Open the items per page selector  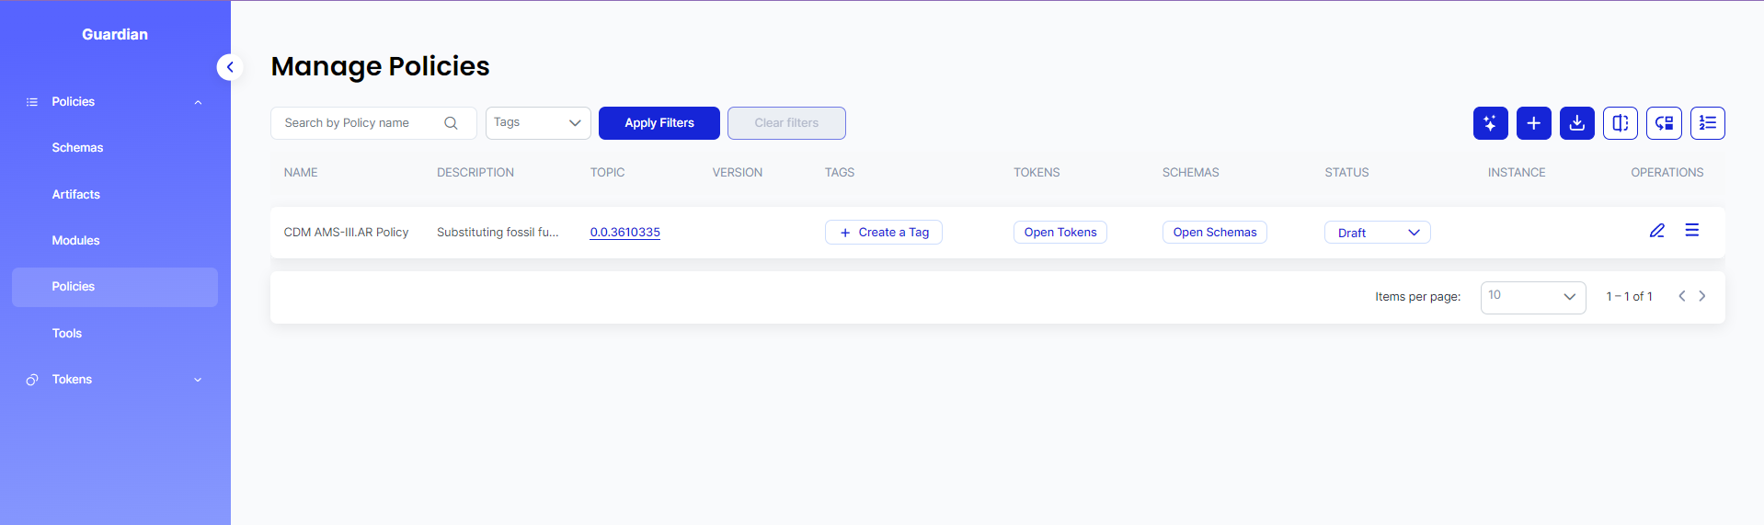(1532, 297)
